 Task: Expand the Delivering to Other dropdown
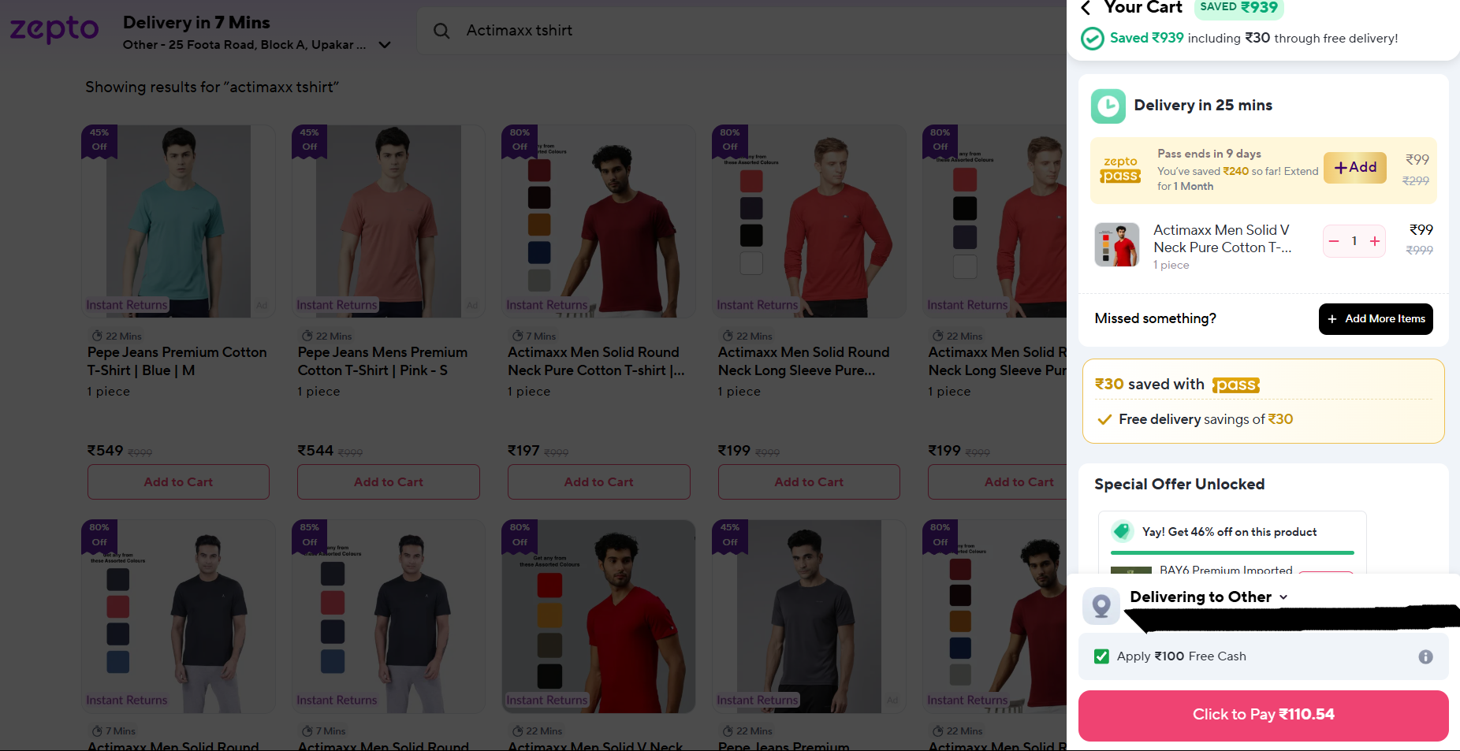point(1283,597)
